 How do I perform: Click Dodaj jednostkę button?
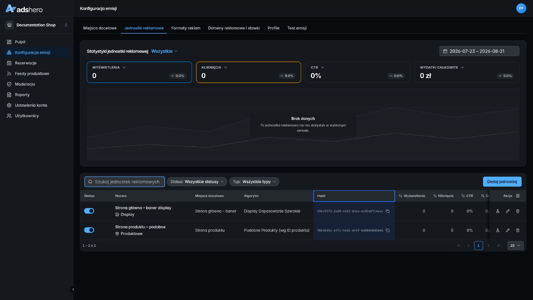pyautogui.click(x=502, y=182)
